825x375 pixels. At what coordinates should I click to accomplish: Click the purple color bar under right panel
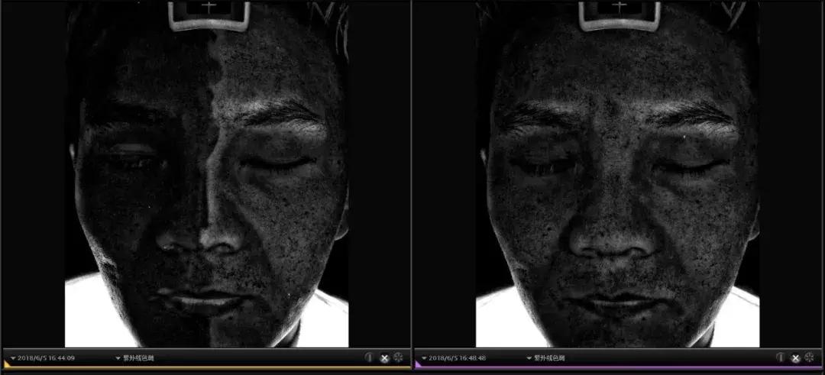tap(619, 368)
